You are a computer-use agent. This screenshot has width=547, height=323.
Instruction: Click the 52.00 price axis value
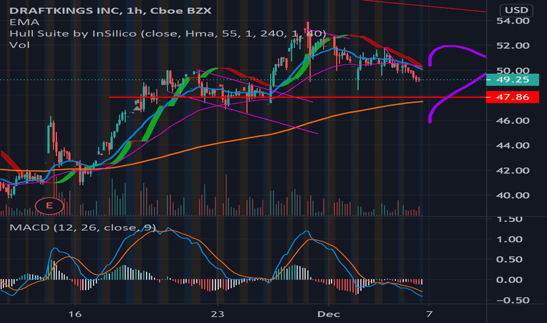click(512, 45)
